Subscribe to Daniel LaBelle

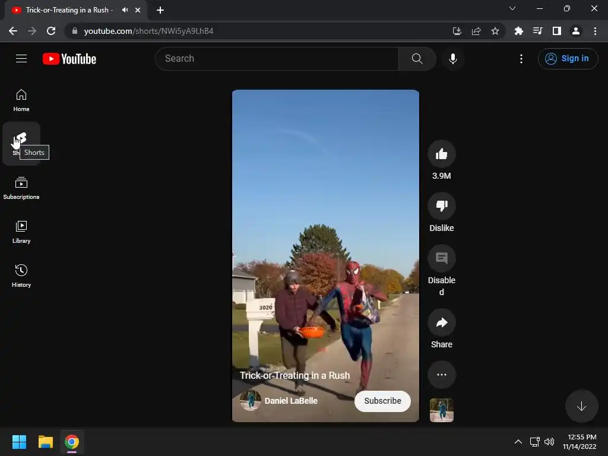tap(382, 401)
